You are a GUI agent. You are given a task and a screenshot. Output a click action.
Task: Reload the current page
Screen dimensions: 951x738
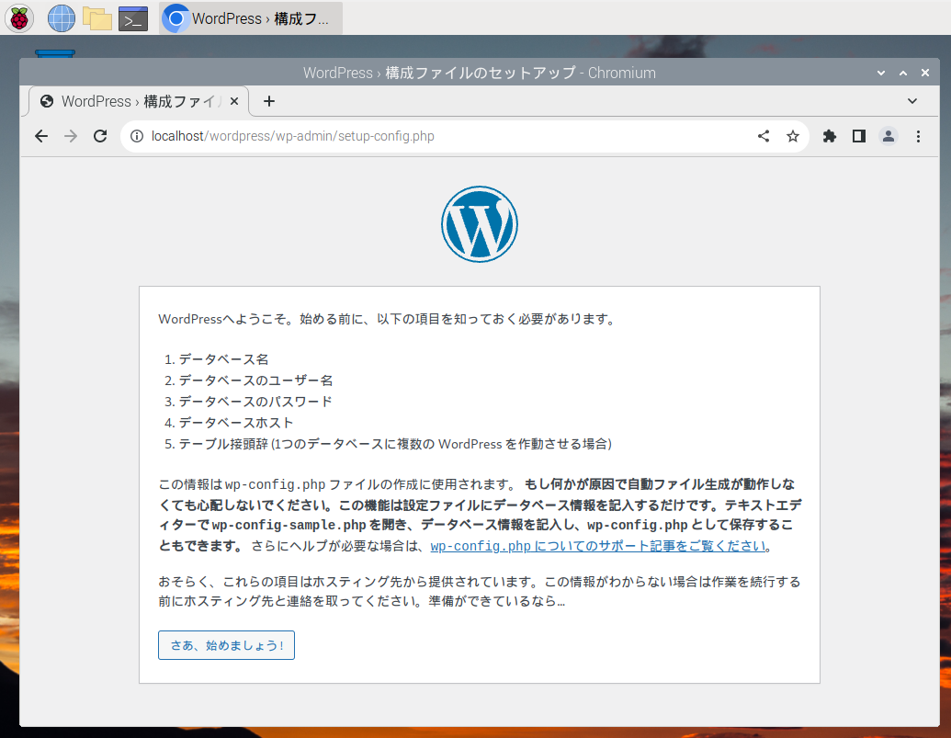100,136
